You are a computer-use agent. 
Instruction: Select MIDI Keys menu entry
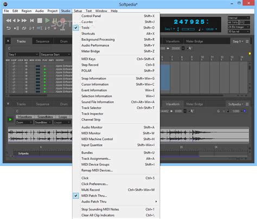(116, 59)
